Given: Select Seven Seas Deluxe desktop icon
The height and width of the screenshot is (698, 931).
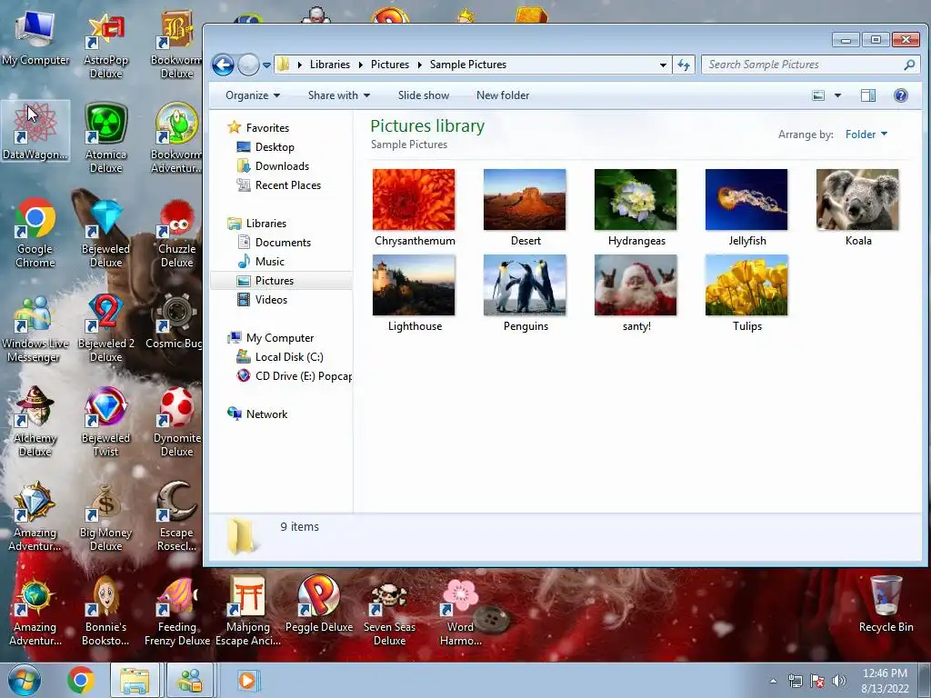Looking at the screenshot, I should coord(389,612).
